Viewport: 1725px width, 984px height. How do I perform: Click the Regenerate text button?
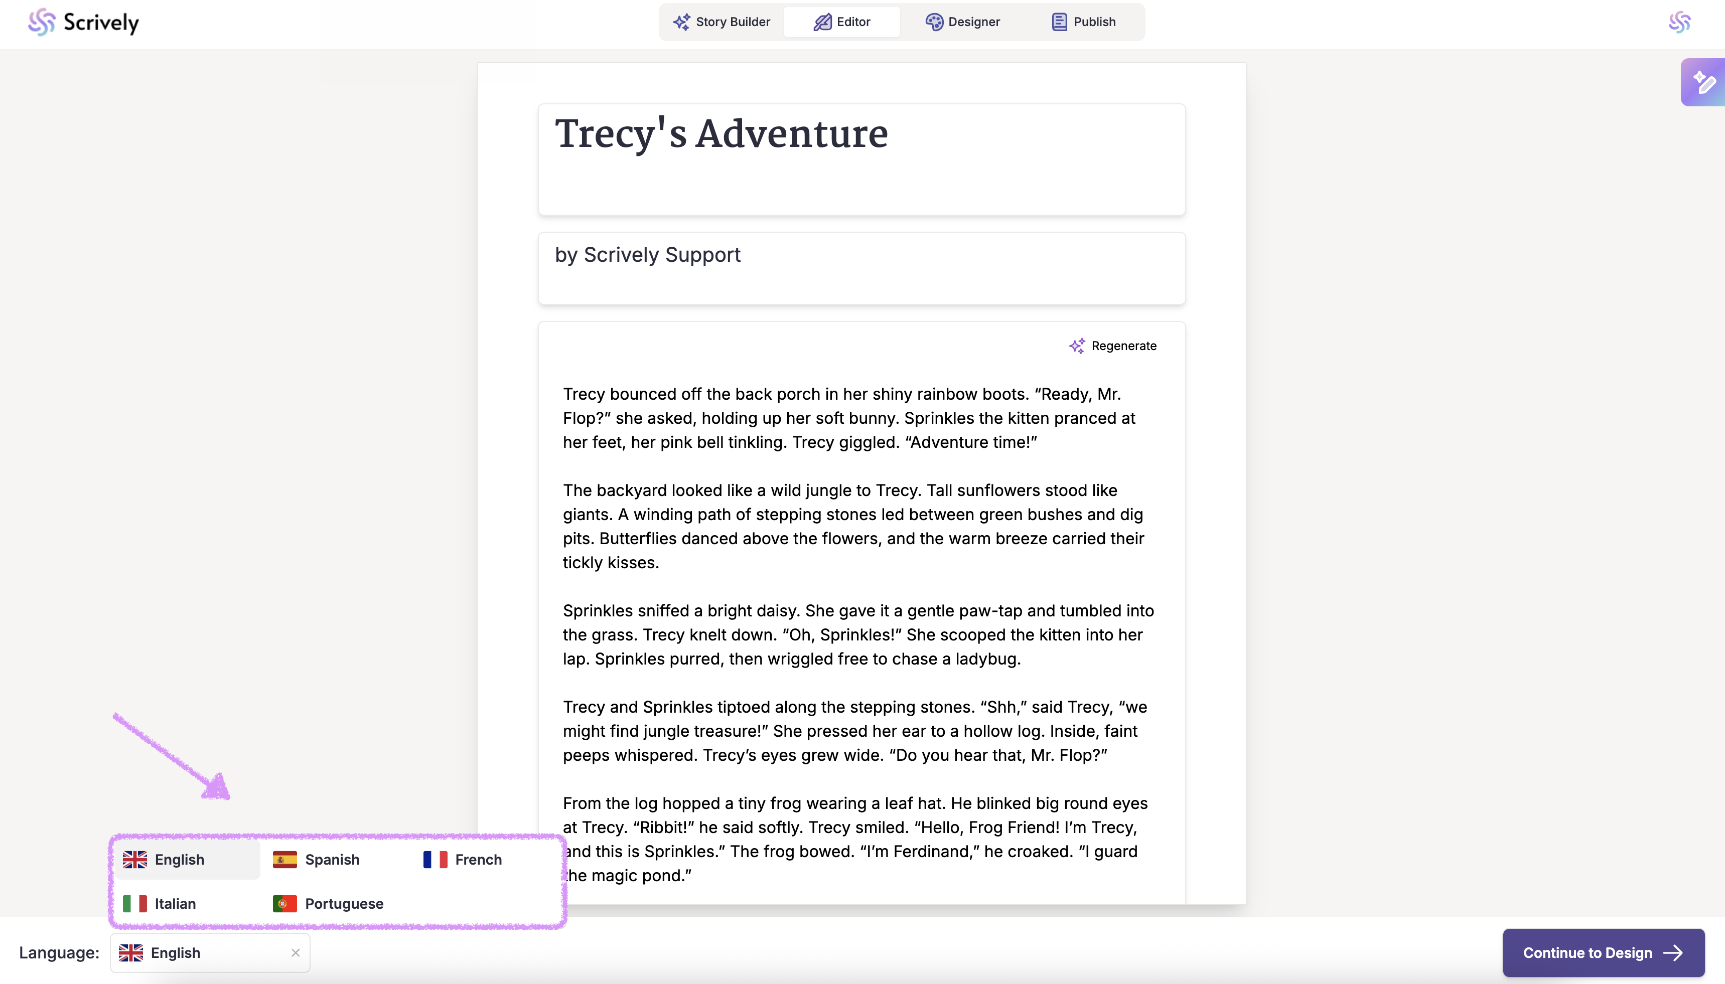1123,346
